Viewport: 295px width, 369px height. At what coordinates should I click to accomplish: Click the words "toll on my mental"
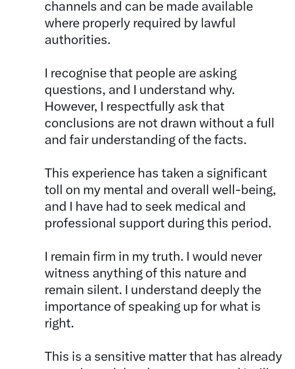pyautogui.click(x=94, y=190)
